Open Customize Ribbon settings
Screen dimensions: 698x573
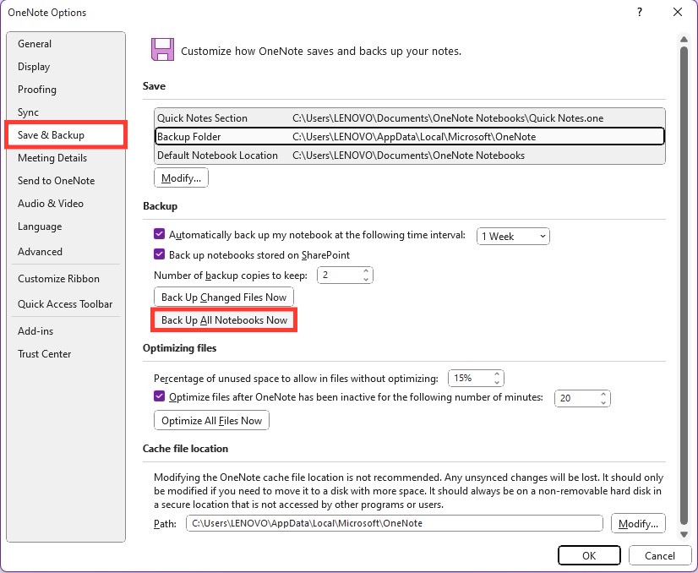[66, 279]
